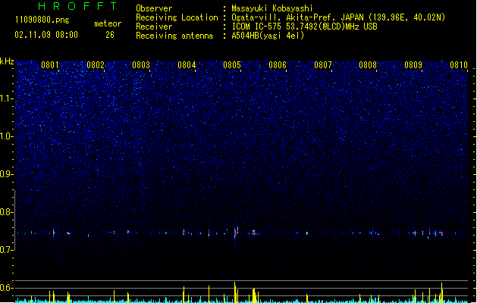Click the 'Receiver' field label
This screenshot has width=477, height=303.
click(x=154, y=27)
